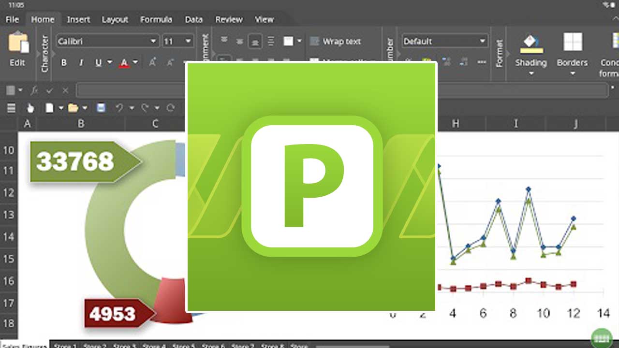Image resolution: width=619 pixels, height=348 pixels.
Task: Expand the Borders dropdown arrow
Action: click(x=573, y=73)
